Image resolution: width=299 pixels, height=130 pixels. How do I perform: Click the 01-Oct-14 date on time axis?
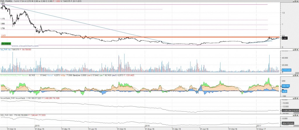[11, 128]
